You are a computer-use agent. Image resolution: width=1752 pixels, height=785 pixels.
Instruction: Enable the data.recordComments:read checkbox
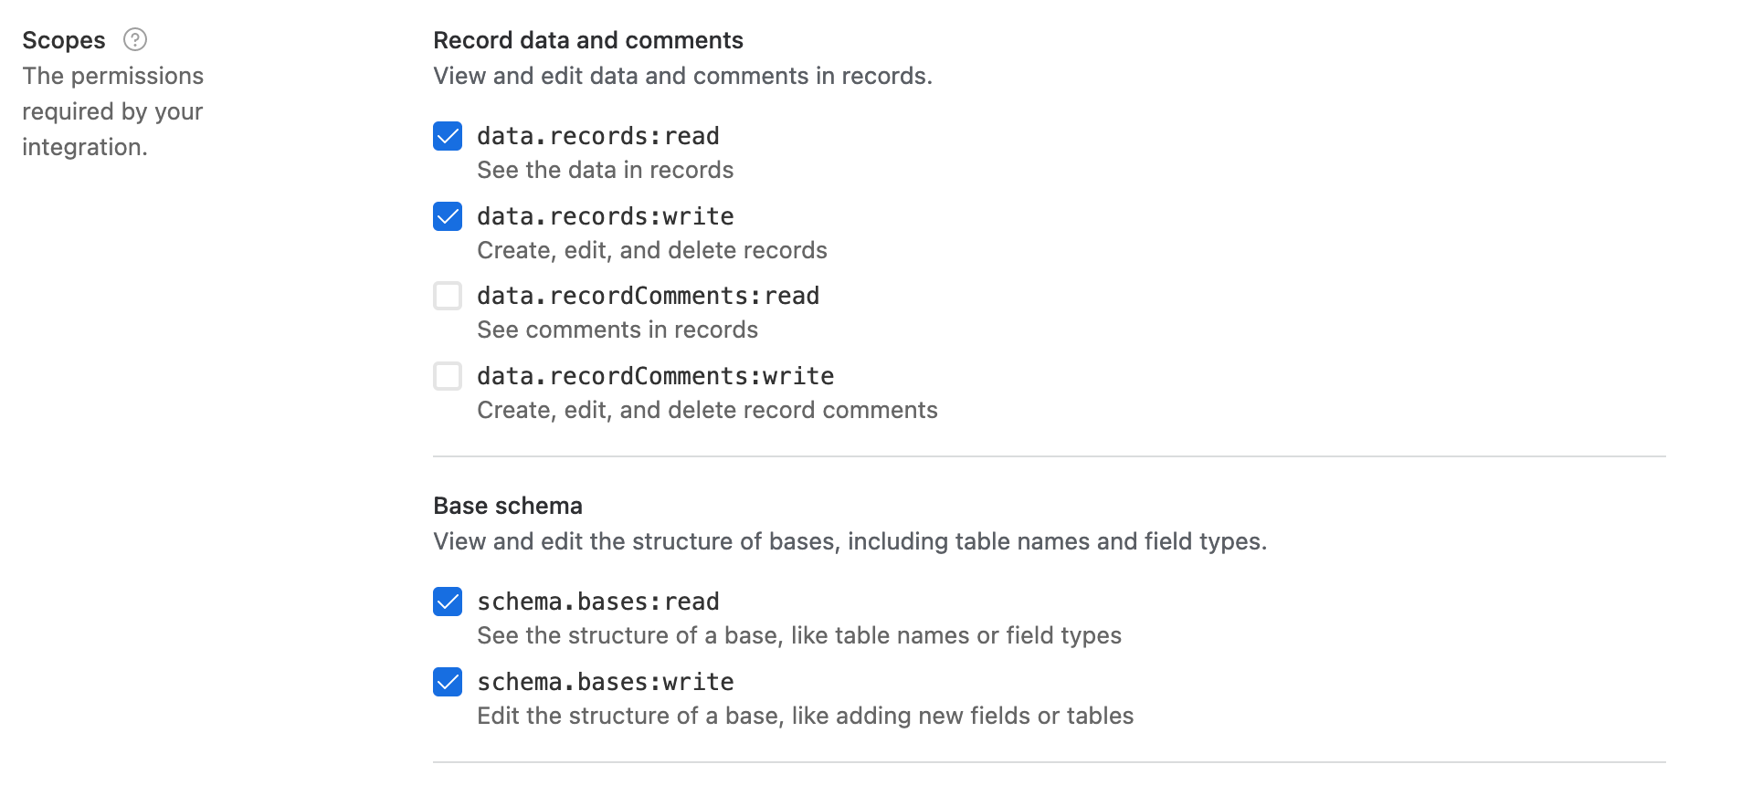(448, 296)
